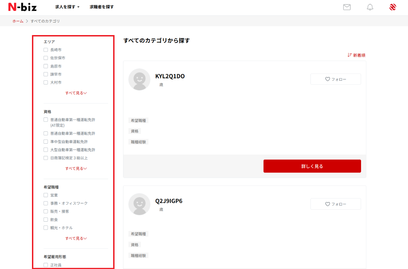Check the 日商簿記検定3級以上 checkbox
This screenshot has height=269, width=408.
pos(46,158)
